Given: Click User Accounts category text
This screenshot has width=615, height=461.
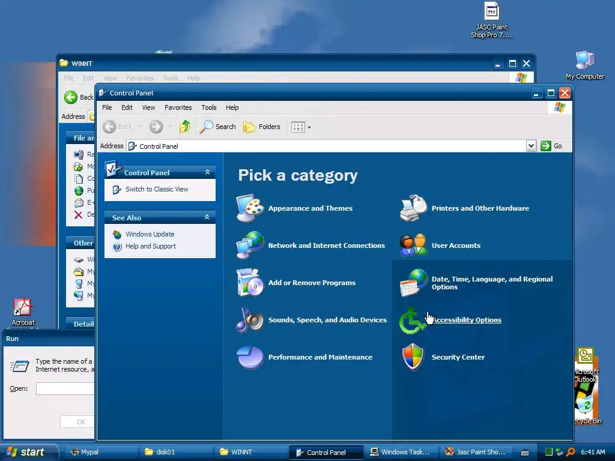Looking at the screenshot, I should [x=456, y=246].
